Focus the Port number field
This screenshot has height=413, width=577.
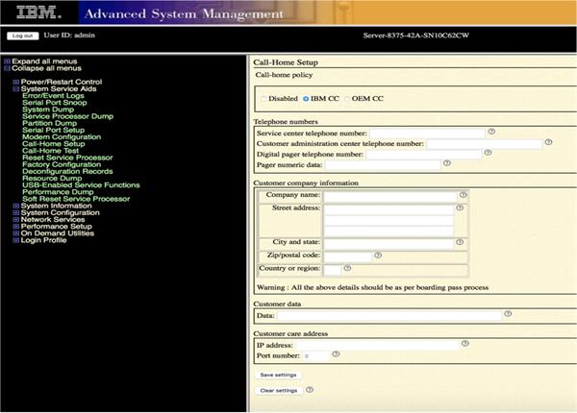tap(315, 355)
